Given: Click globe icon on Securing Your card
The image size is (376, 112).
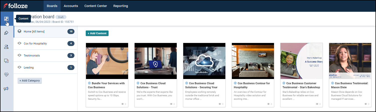Looking at the screenshot, I should (x=186, y=83).
